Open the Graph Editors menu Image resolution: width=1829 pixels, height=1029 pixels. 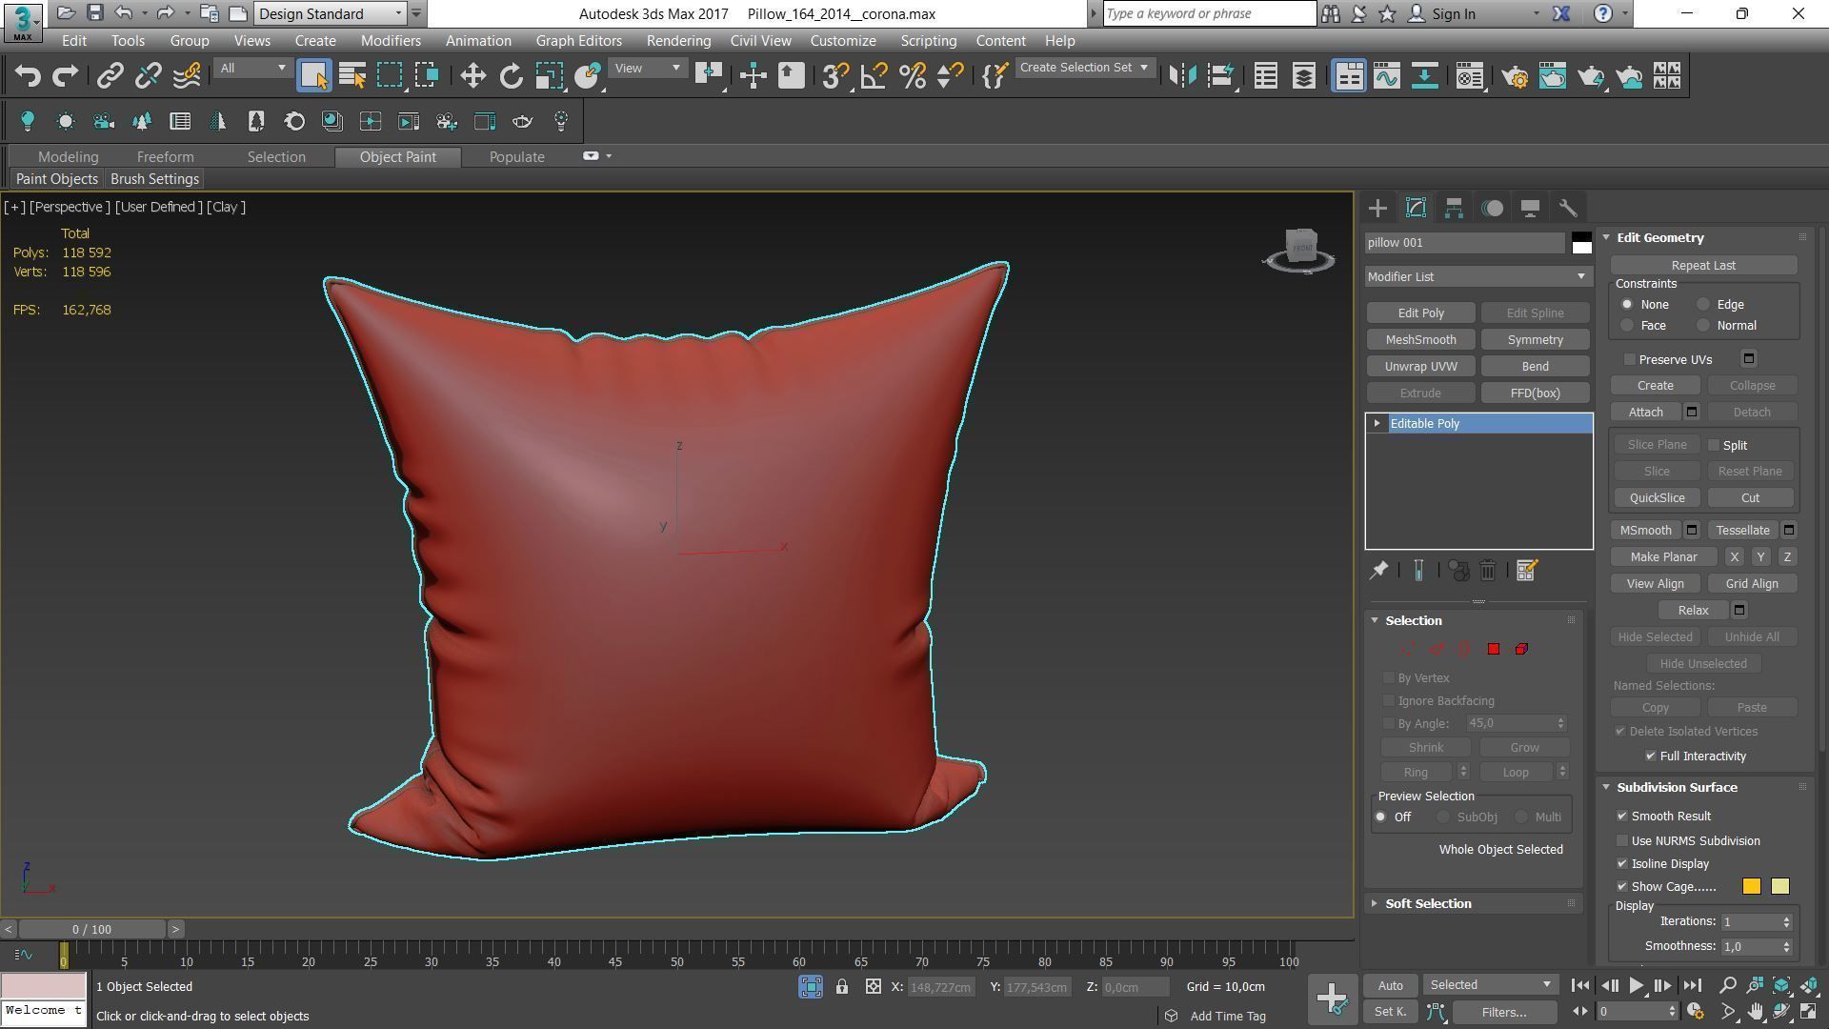pos(578,41)
